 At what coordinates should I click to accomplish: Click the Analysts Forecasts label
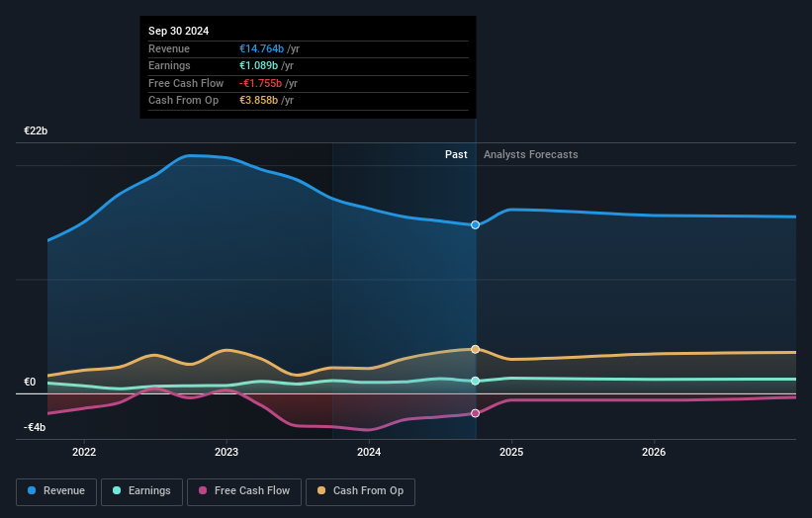(531, 154)
